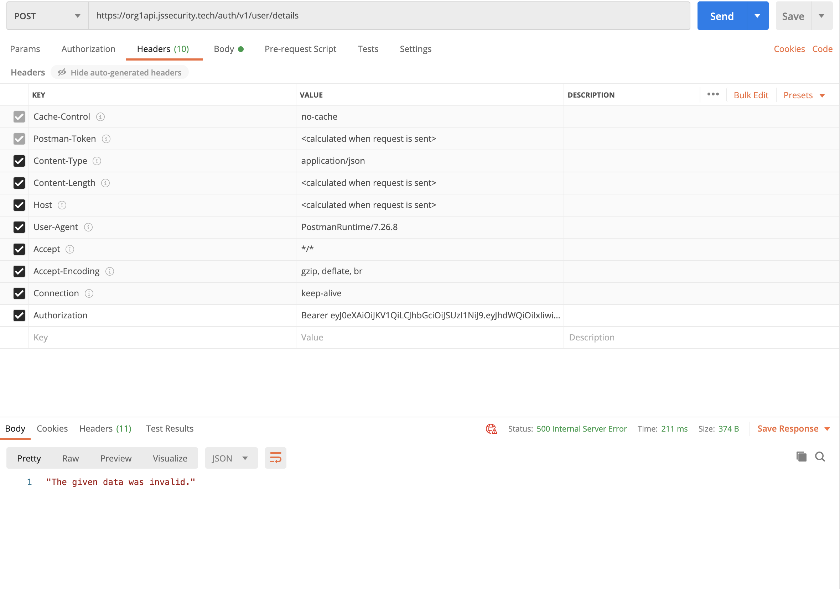This screenshot has width=840, height=589.
Task: Click the Bulk Edit link
Action: 750,95
